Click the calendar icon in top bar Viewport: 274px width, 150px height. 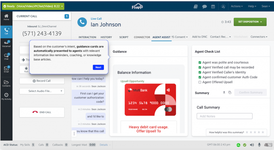[213, 6]
